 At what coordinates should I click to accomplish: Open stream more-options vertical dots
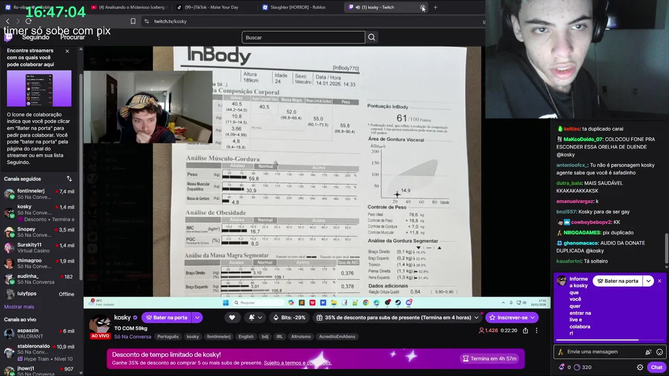coord(536,331)
